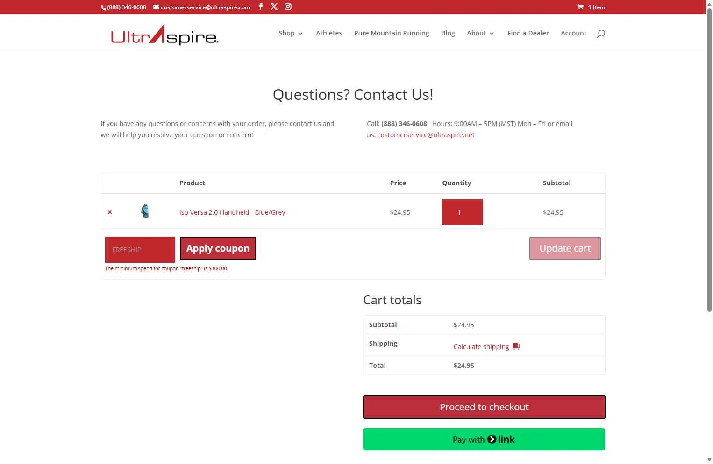This screenshot has height=464, width=713.
Task: Open the Athletes menu item
Action: pyautogui.click(x=329, y=33)
